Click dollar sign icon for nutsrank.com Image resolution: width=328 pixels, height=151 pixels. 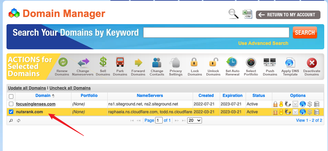point(310,112)
